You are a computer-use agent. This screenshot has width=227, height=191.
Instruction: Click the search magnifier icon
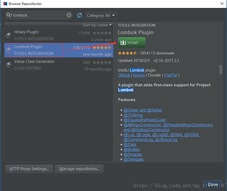point(9,15)
